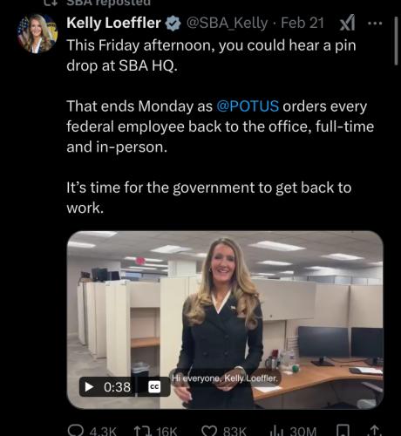Click the Feb 21 post date
Screen dimensions: 401x436
(302, 23)
